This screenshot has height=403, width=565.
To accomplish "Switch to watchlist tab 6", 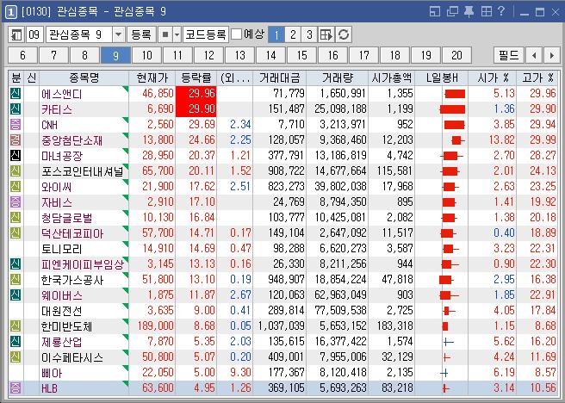I will pos(22,55).
